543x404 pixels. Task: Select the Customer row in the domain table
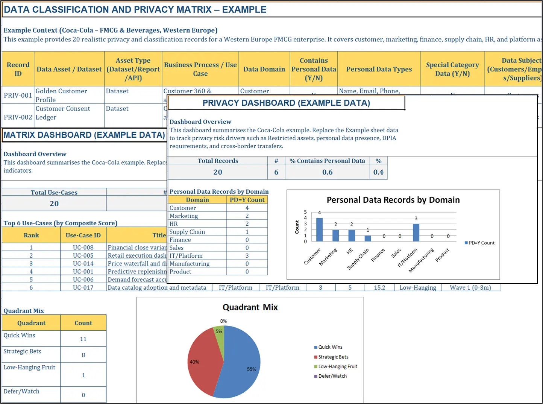182,208
